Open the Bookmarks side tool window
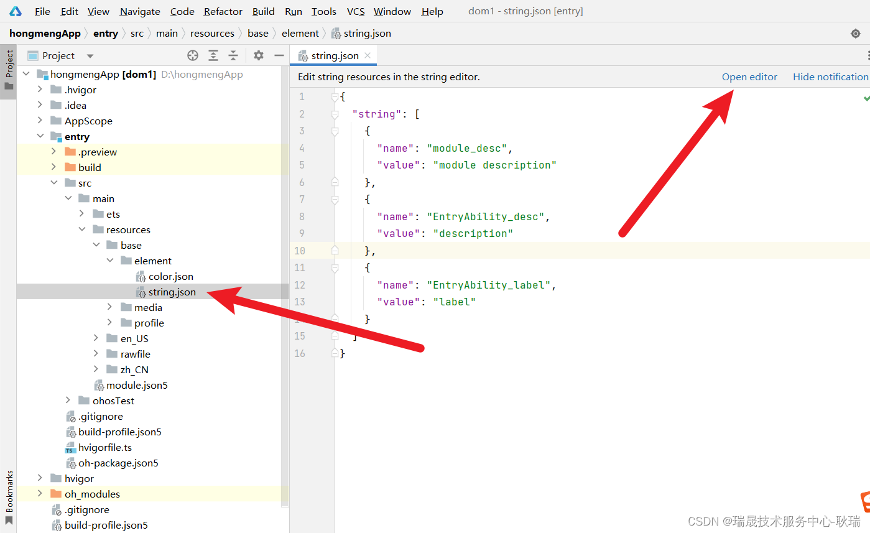This screenshot has width=870, height=533. point(9,498)
